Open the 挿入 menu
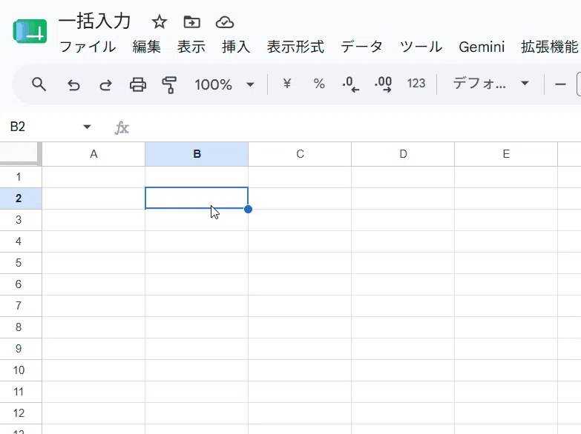Image resolution: width=581 pixels, height=434 pixels. 236,47
